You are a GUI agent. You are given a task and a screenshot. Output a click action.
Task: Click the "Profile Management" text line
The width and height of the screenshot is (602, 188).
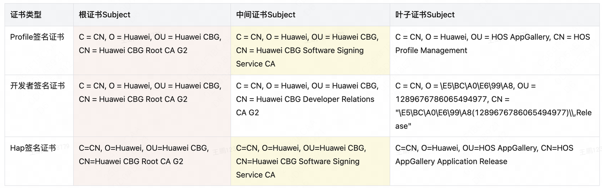(431, 50)
